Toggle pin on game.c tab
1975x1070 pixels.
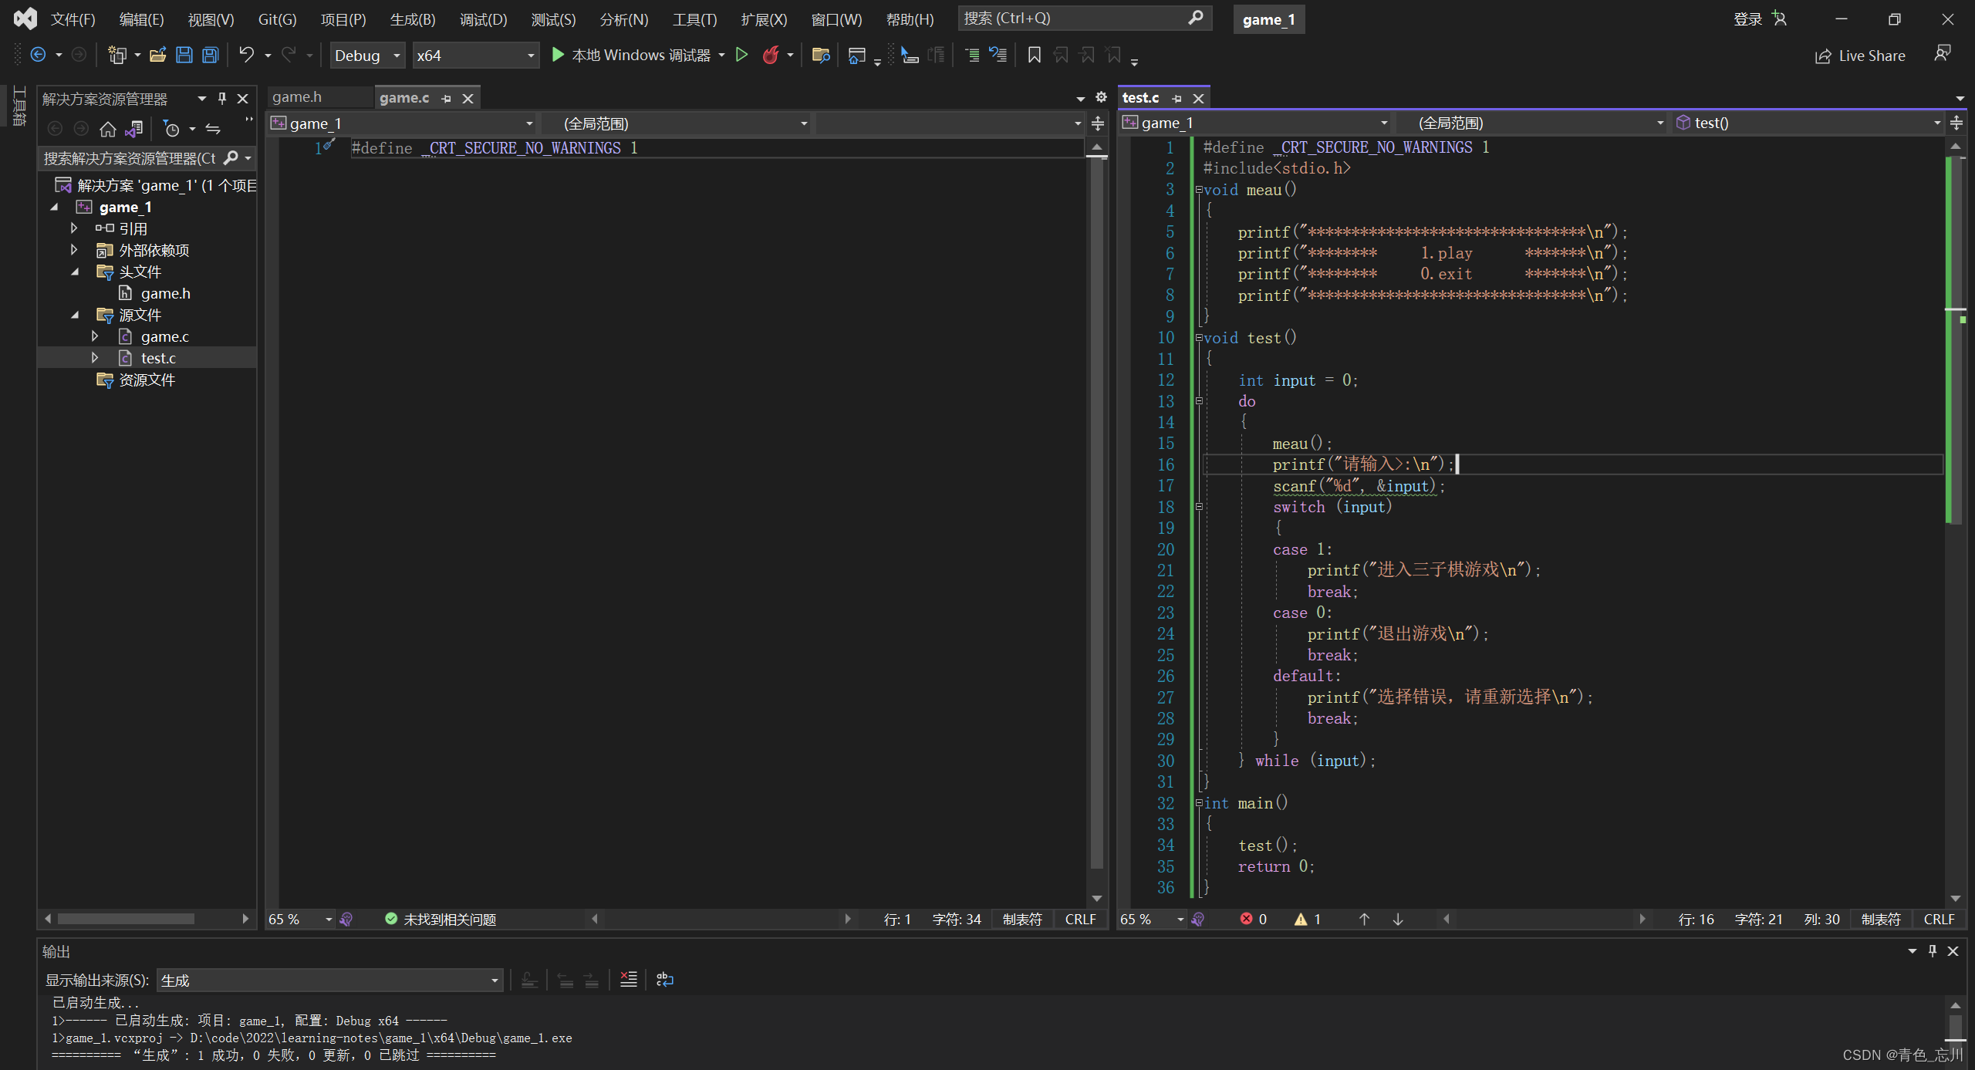(446, 98)
